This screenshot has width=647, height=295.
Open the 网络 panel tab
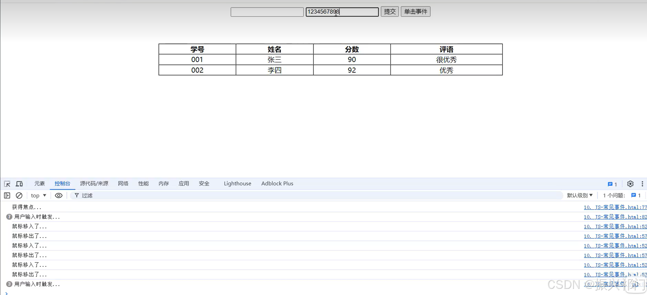[x=123, y=183]
